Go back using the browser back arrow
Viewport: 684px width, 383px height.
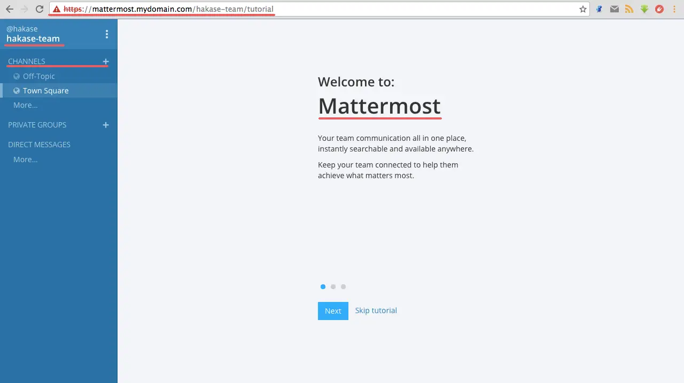click(x=9, y=9)
